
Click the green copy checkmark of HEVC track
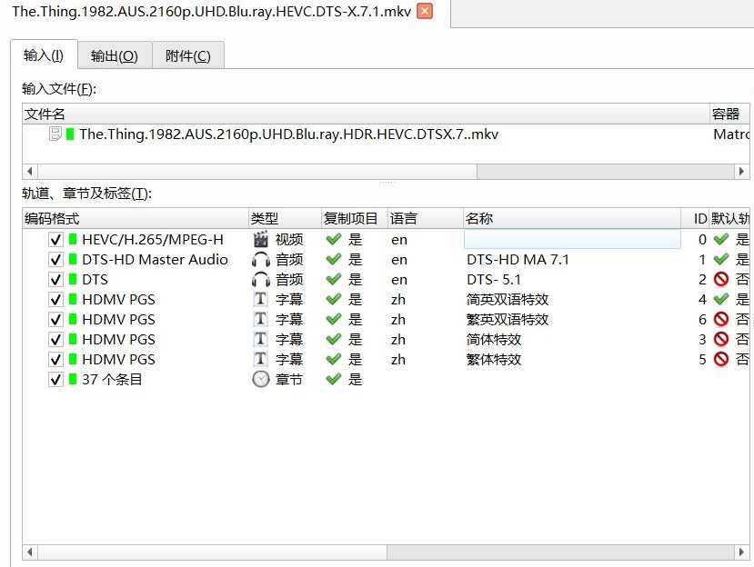pos(333,239)
